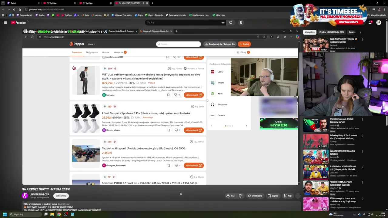The width and height of the screenshot is (388, 218).
Task: Open the on-screen keyboard in search box
Action: pyautogui.click(x=223, y=22)
